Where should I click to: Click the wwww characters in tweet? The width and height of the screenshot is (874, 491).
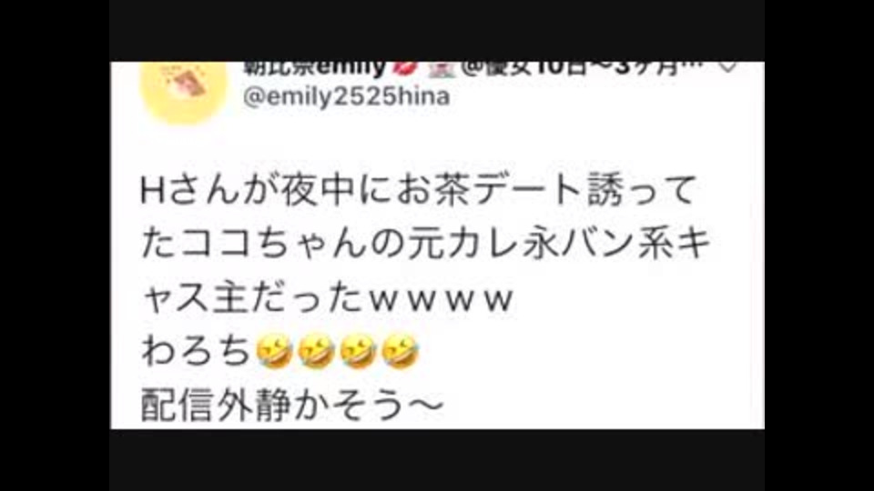click(441, 301)
